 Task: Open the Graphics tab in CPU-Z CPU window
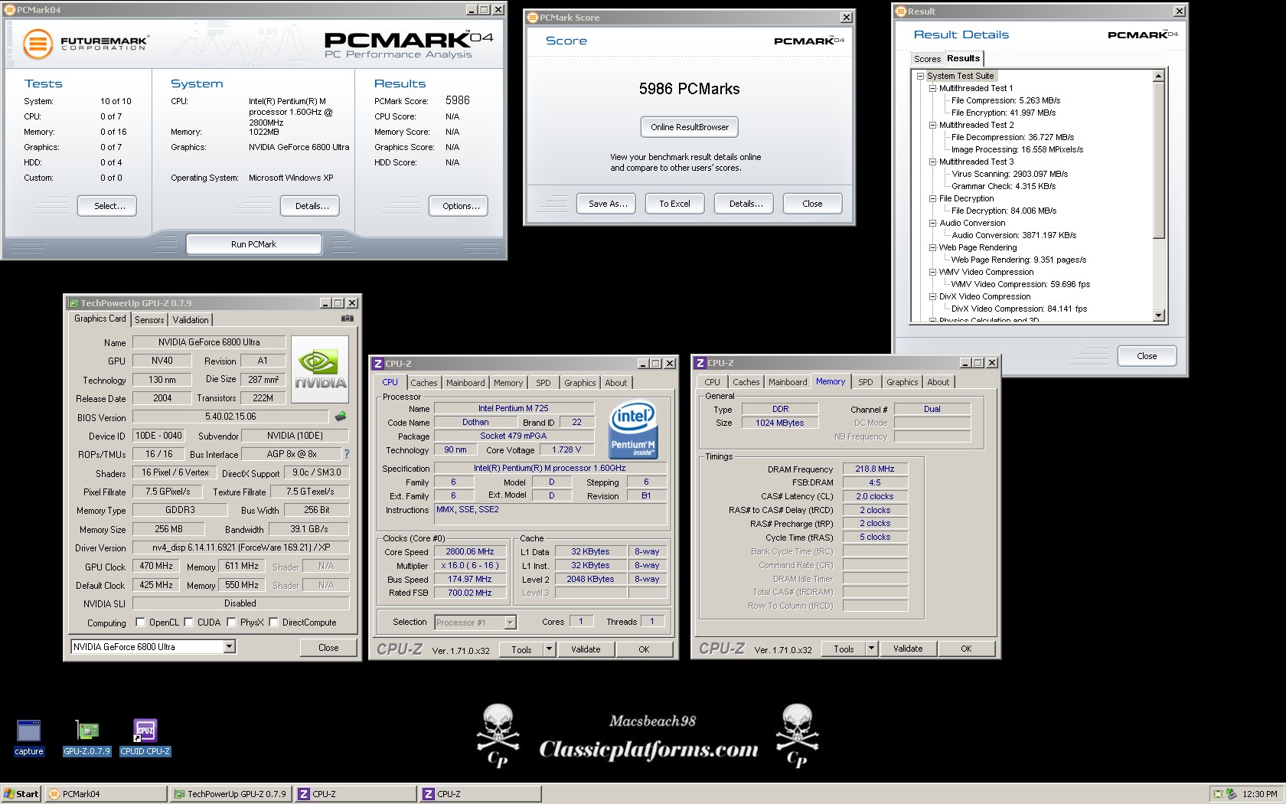point(579,383)
